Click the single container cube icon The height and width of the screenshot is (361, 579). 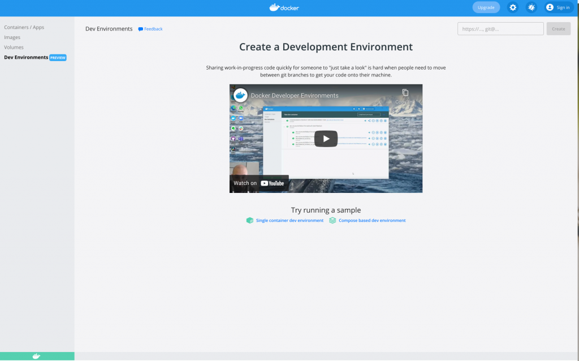coord(250,221)
